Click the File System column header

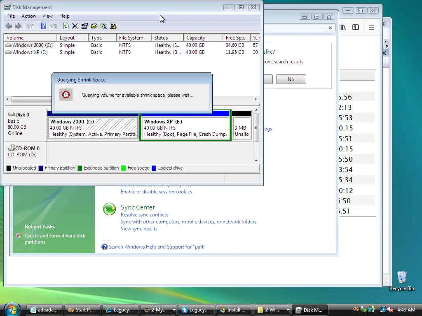134,37
